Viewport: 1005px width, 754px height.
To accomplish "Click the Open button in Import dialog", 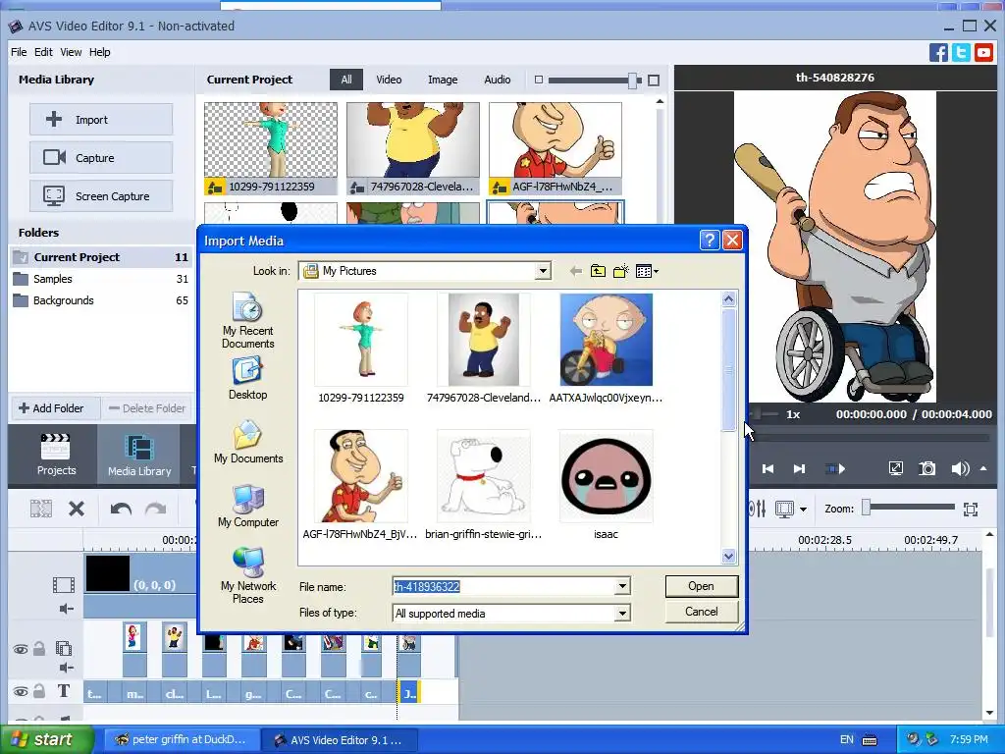I will 702,586.
